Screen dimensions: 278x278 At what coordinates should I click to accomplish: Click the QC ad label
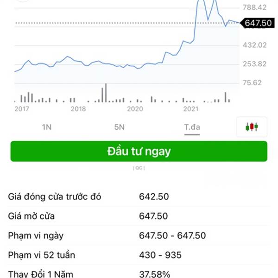[139, 168]
